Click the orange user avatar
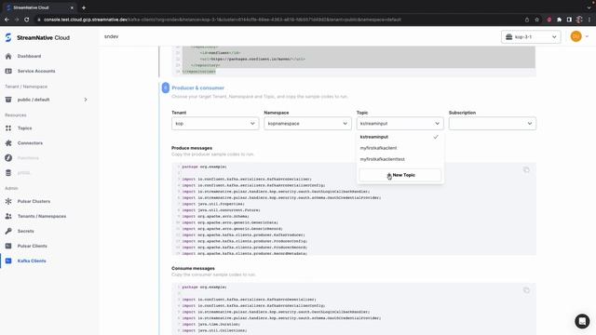The width and height of the screenshot is (596, 335). (x=576, y=36)
